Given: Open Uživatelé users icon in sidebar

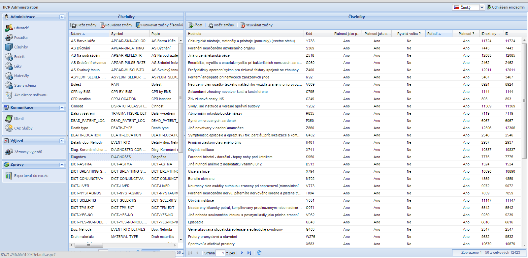Looking at the screenshot, I should click(x=9, y=28).
